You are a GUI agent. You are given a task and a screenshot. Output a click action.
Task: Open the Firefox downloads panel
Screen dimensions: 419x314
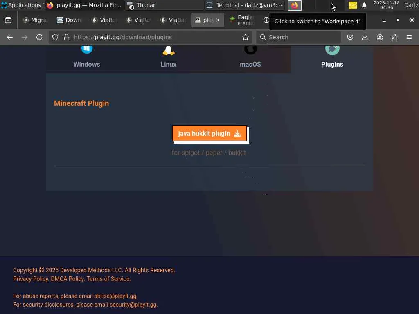click(x=365, y=37)
